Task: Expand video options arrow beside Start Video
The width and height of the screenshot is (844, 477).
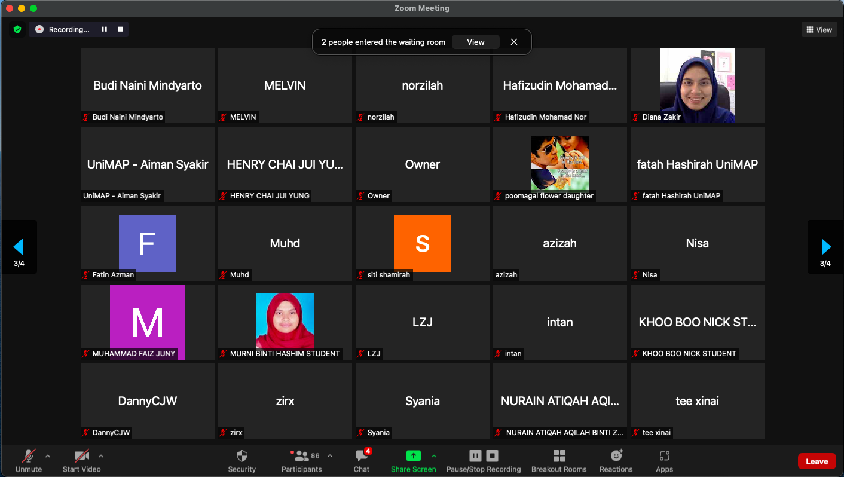Action: coord(101,456)
